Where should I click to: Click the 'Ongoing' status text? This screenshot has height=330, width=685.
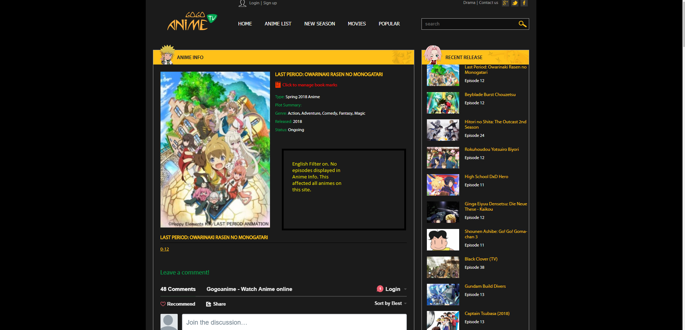296,130
